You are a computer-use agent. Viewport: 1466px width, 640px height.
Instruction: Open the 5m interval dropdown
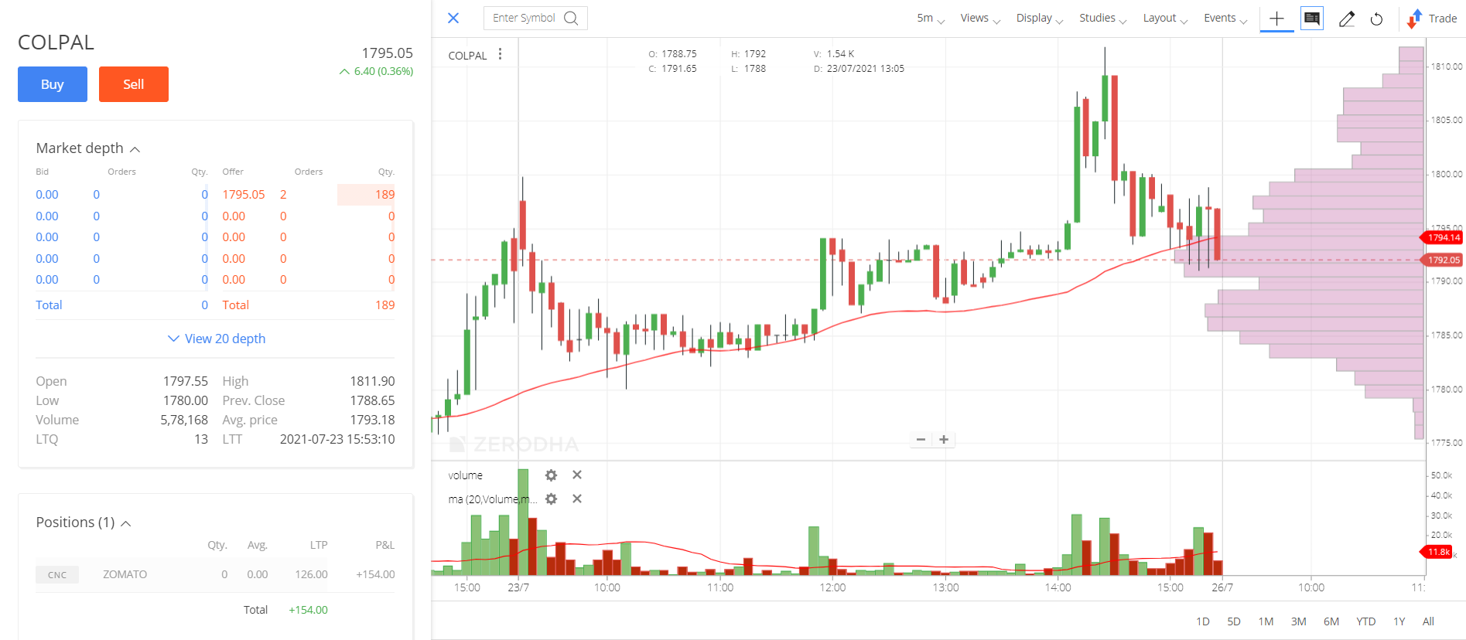[x=931, y=19]
